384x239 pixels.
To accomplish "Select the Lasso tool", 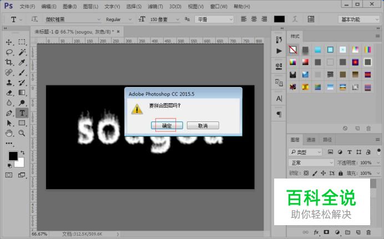I will pyautogui.click(x=9, y=52).
